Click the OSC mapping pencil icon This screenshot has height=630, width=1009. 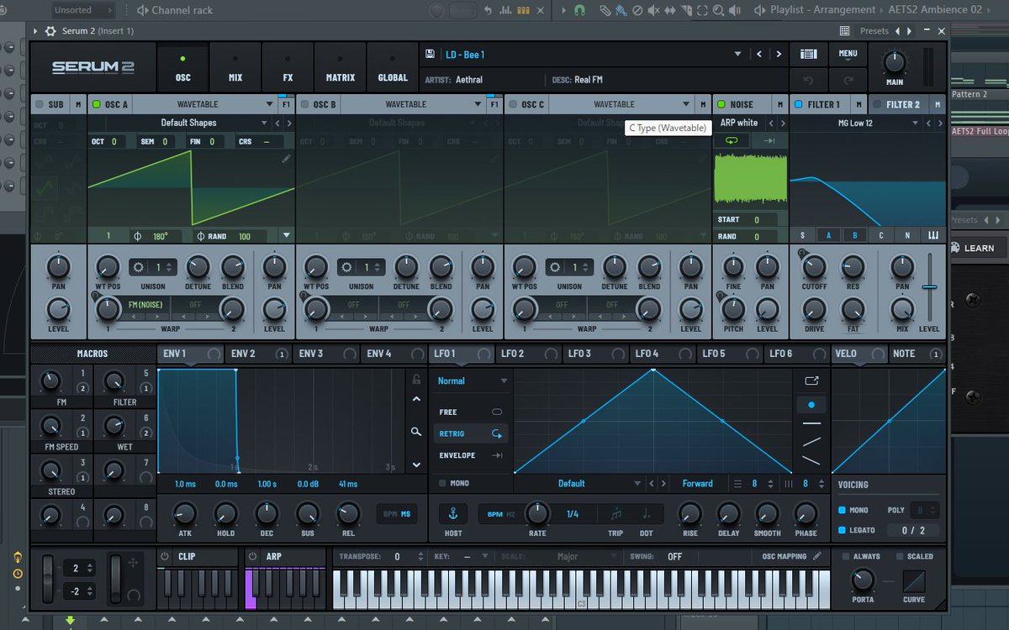(x=816, y=556)
